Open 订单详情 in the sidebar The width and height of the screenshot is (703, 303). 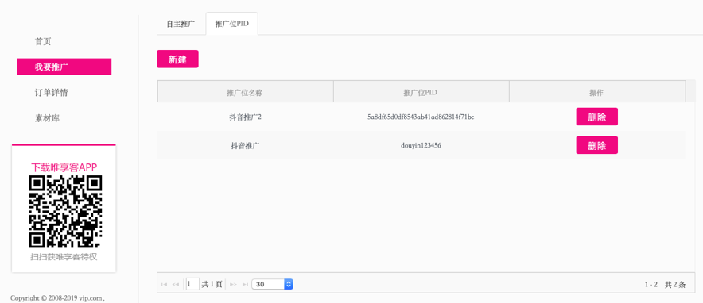52,93
